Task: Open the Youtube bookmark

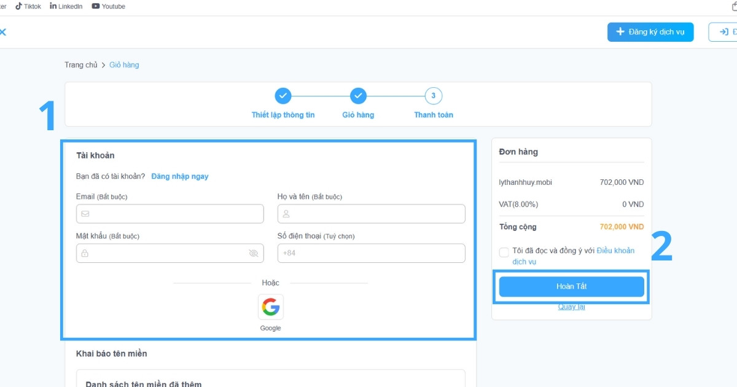Action: tap(108, 6)
